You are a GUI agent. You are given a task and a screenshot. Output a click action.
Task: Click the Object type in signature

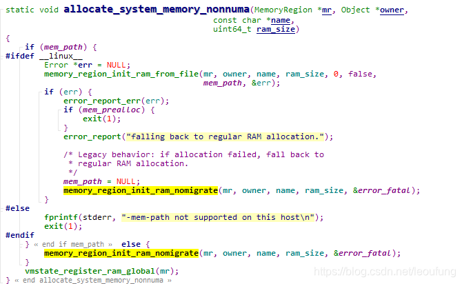click(x=355, y=10)
